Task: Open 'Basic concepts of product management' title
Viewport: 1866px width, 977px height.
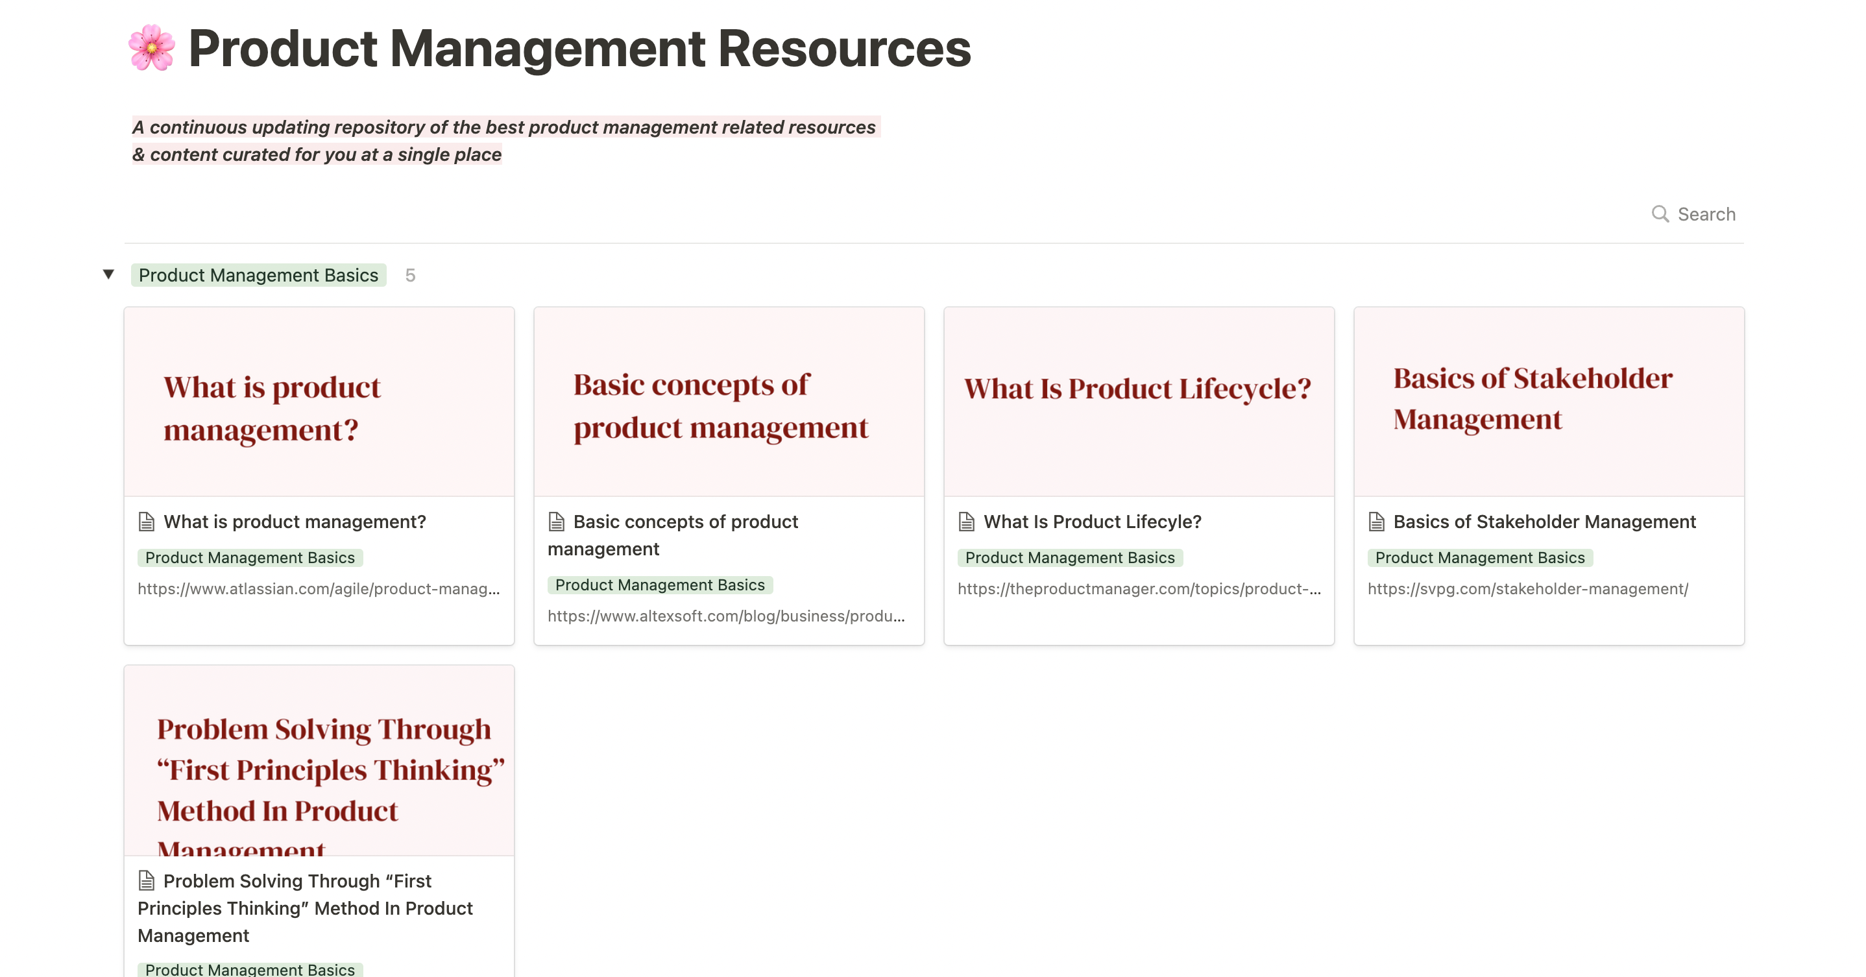Action: pyautogui.click(x=673, y=535)
